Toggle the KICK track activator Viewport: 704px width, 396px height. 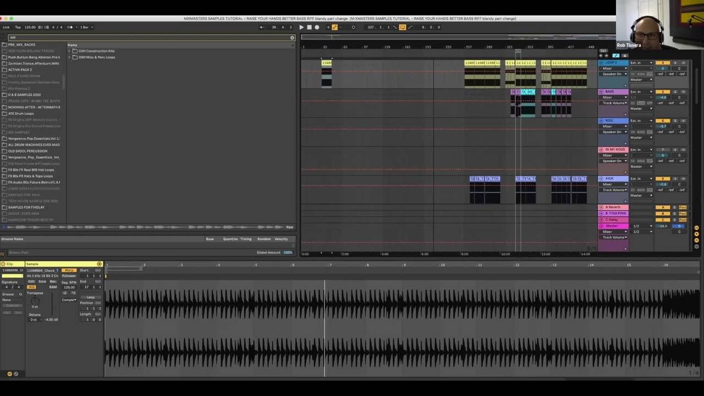click(x=663, y=179)
